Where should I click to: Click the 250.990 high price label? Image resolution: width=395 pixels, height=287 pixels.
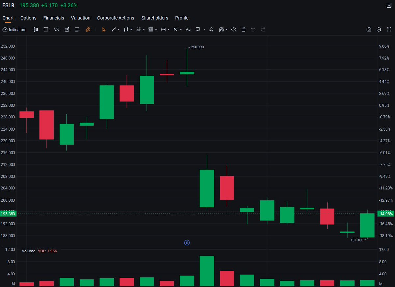197,47
